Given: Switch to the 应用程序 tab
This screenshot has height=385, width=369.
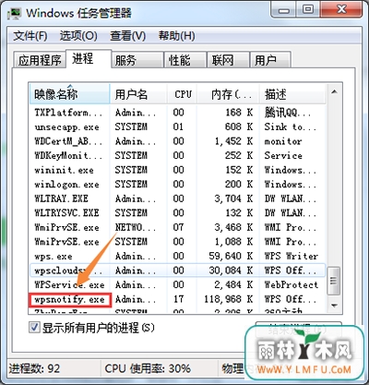Looking at the screenshot, I should pyautogui.click(x=40, y=60).
